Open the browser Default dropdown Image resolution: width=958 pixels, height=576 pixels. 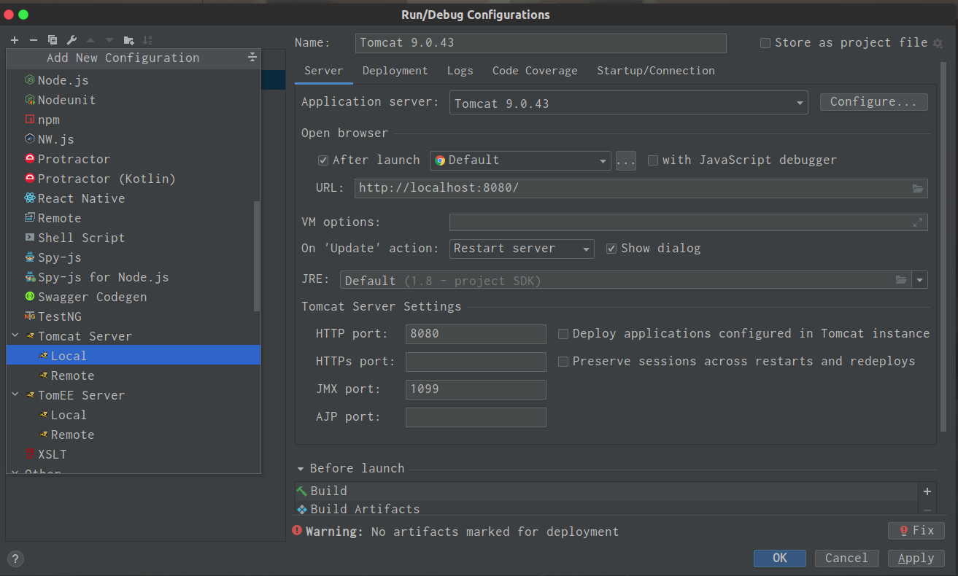point(520,160)
